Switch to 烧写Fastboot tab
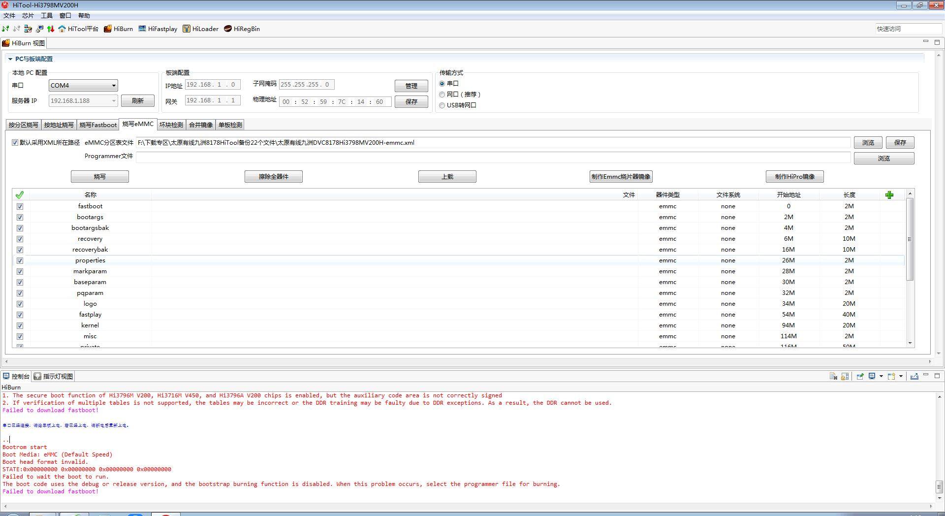This screenshot has width=945, height=516. click(x=98, y=125)
